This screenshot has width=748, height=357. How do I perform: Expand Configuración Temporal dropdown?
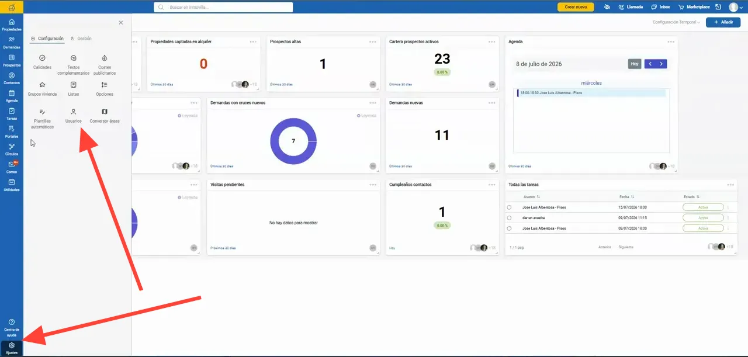[x=676, y=22]
